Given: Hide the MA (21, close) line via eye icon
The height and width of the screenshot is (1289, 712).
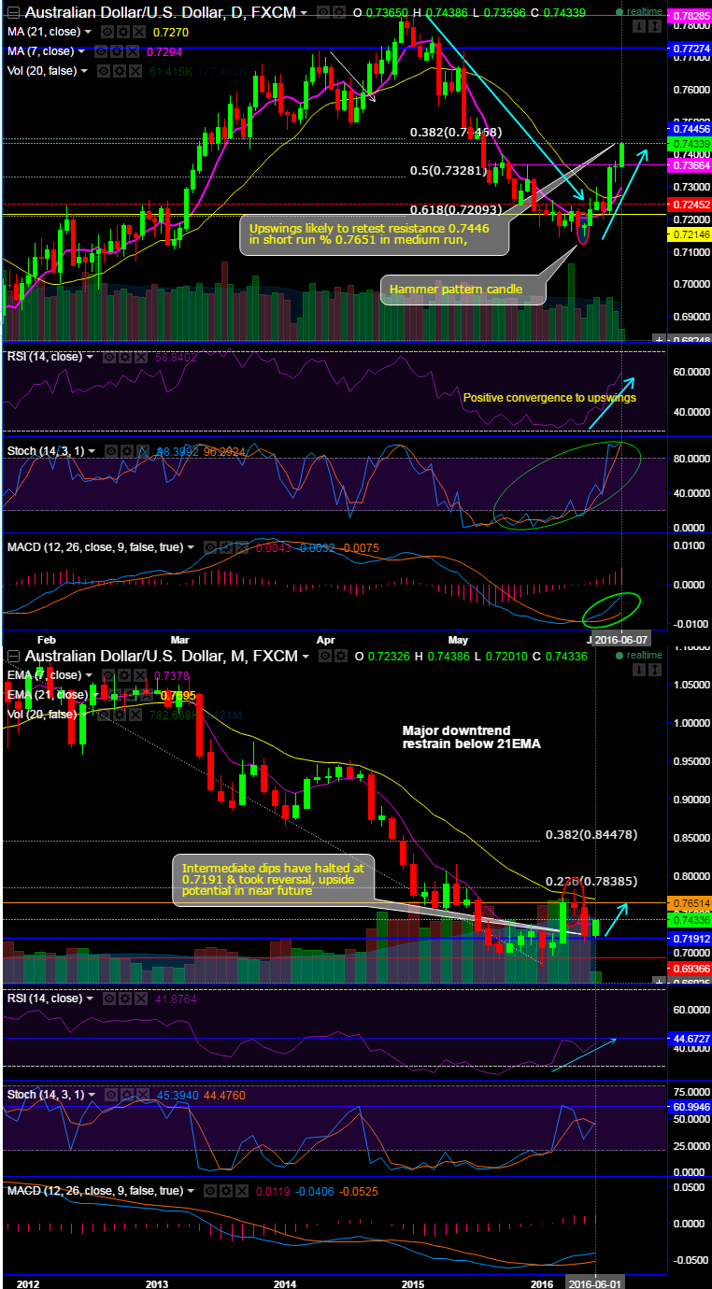Looking at the screenshot, I should (108, 32).
